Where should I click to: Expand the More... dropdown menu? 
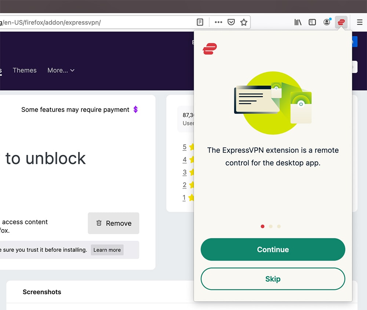pyautogui.click(x=61, y=70)
